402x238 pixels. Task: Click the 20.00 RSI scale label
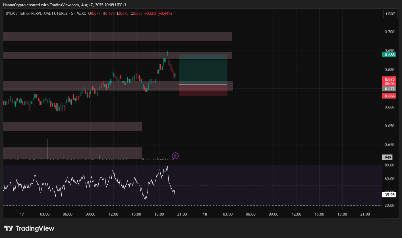(389, 205)
